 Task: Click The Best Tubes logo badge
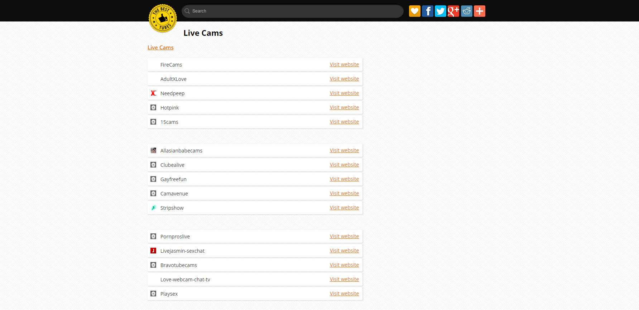163,18
